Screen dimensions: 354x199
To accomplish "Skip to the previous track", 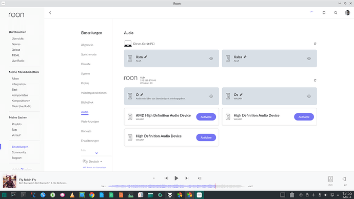I will 166,178.
